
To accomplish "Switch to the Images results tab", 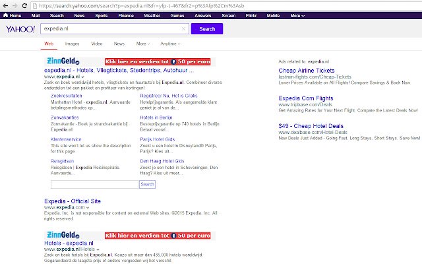I will (x=72, y=44).
